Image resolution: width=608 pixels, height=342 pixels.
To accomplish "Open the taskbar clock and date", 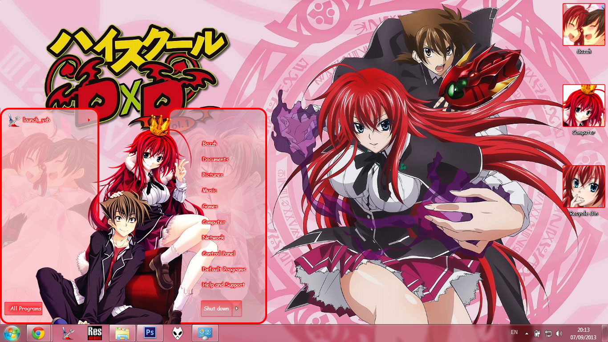I will coord(583,333).
